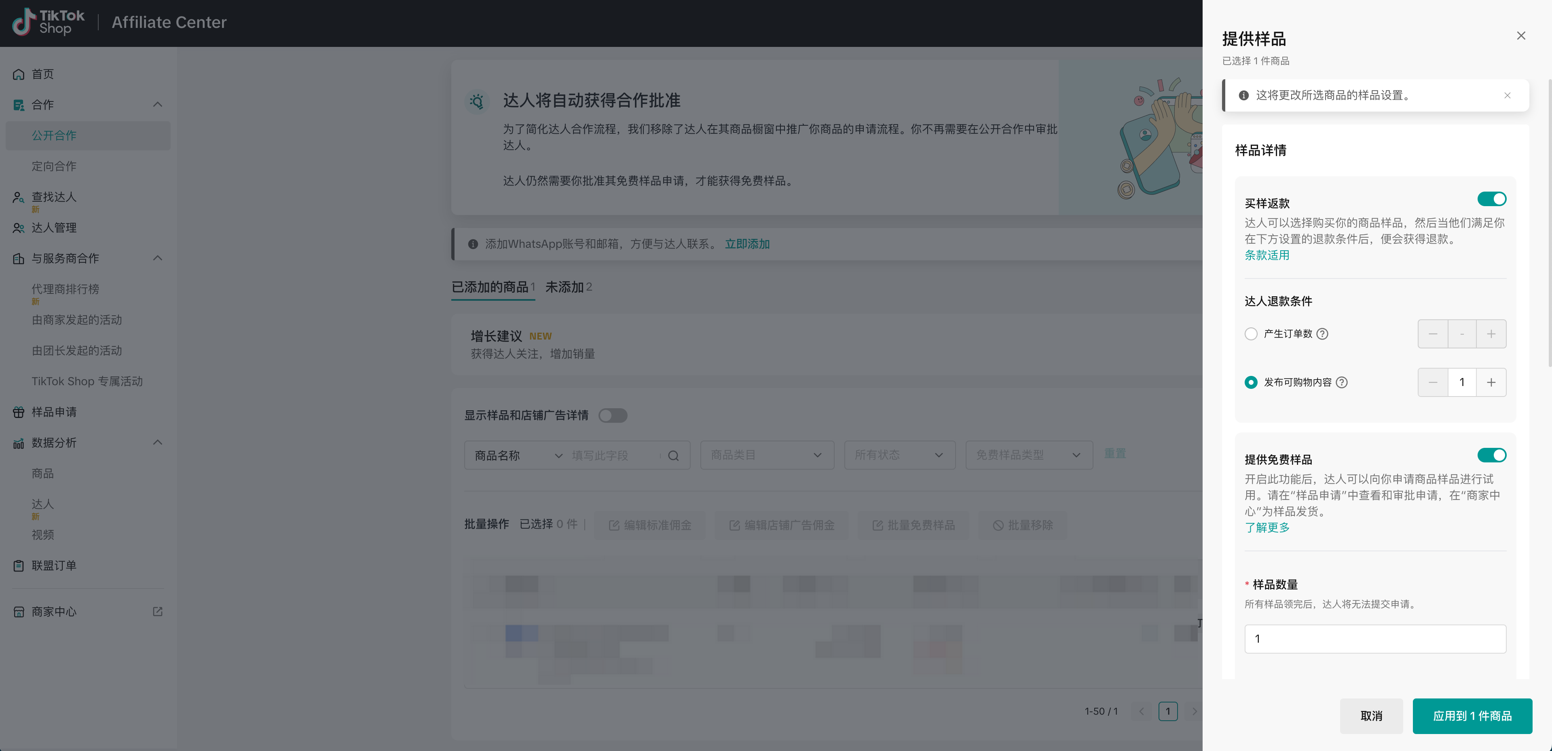The image size is (1552, 751).
Task: Click the 立即添加 link for WhatsApp
Action: coord(747,244)
